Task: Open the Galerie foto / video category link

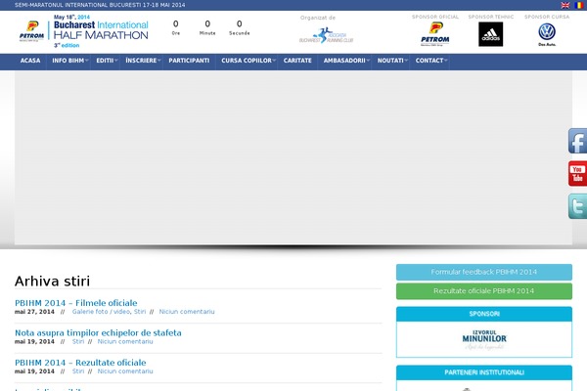Action: coord(101,312)
